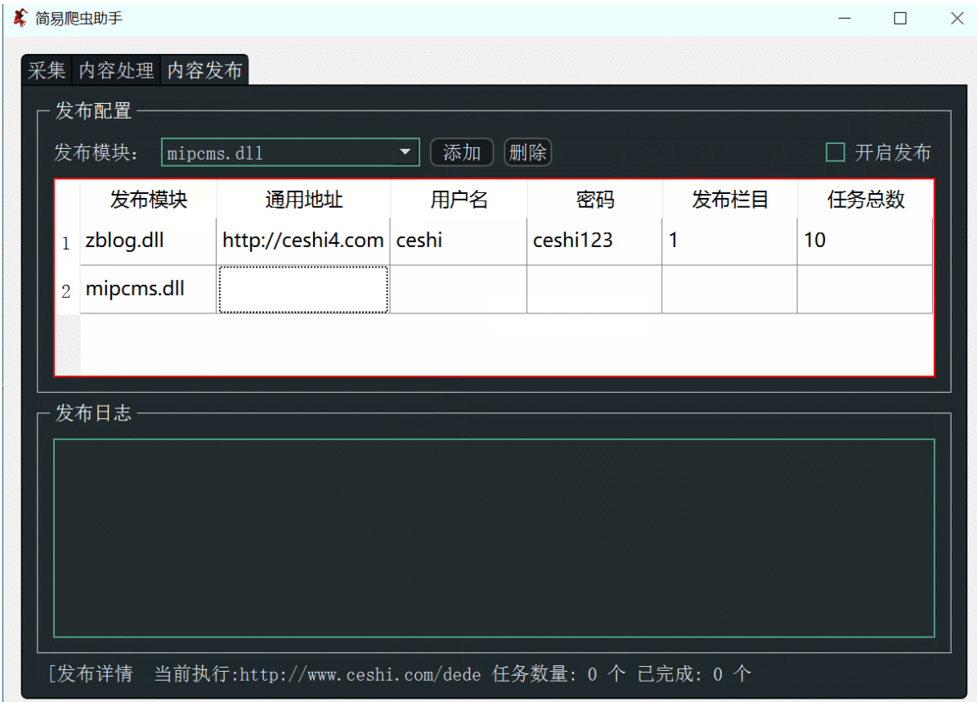
Task: Minimize the 简易爬虫助手 window
Action: point(845,19)
